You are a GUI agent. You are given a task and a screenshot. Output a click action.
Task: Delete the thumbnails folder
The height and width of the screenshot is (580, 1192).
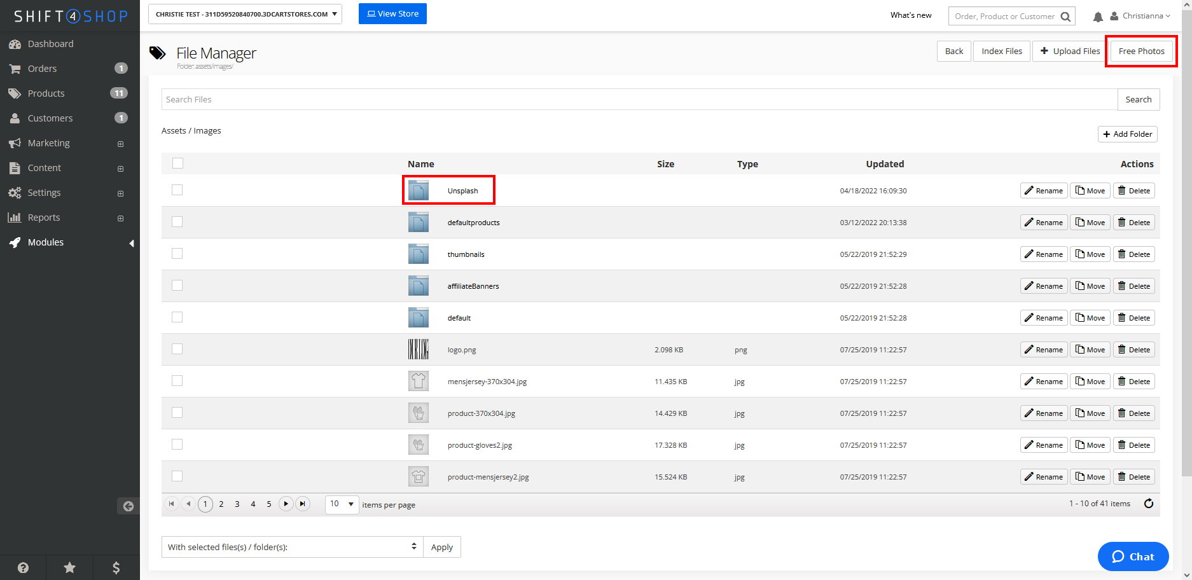coord(1133,254)
